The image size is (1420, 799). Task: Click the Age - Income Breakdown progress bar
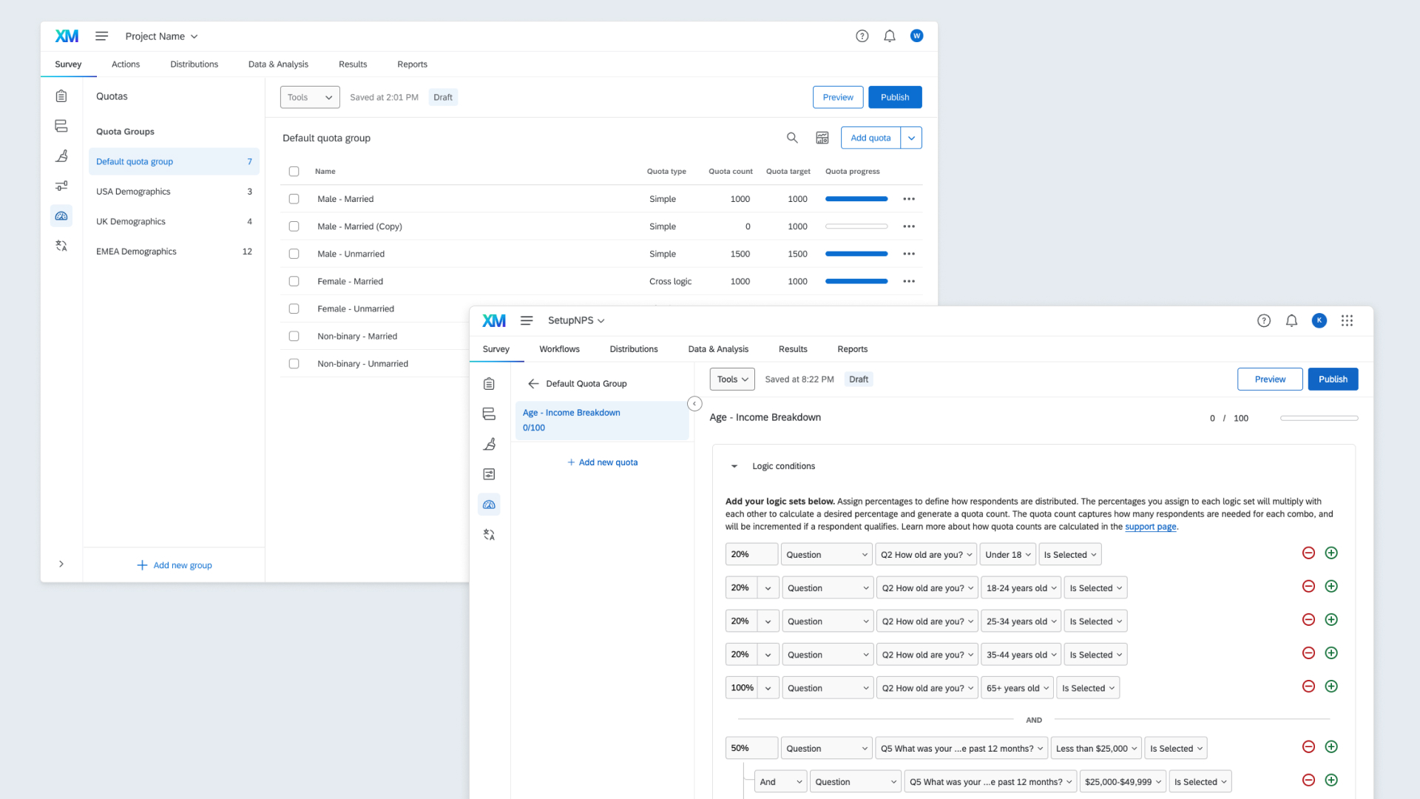1319,418
